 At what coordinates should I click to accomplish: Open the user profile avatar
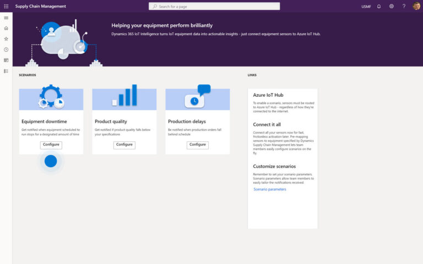pyautogui.click(x=416, y=6)
